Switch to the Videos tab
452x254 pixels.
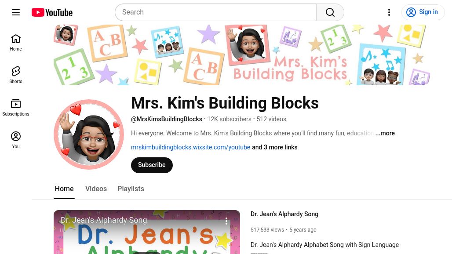[x=96, y=189]
